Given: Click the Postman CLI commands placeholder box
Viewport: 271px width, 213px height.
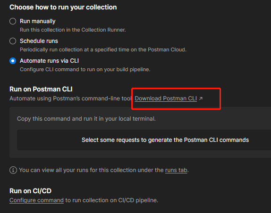Looking at the screenshot, I should [x=144, y=140].
